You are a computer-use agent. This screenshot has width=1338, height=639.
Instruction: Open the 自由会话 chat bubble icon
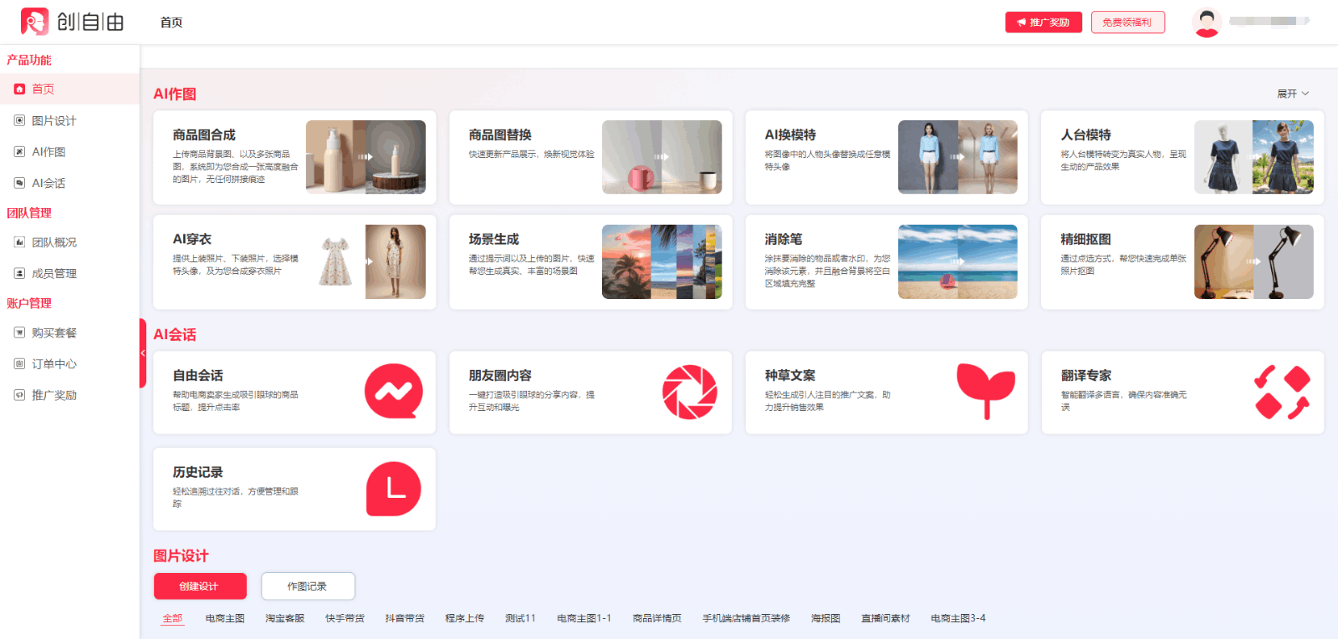[394, 391]
